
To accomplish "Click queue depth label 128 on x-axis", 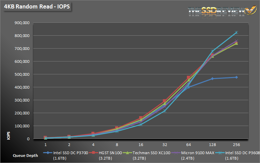I will (x=212, y=145).
